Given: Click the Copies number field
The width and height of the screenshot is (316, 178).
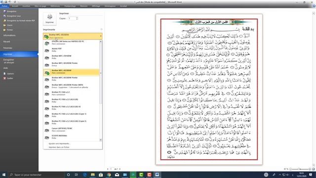Looking at the screenshot, I should (72, 18).
